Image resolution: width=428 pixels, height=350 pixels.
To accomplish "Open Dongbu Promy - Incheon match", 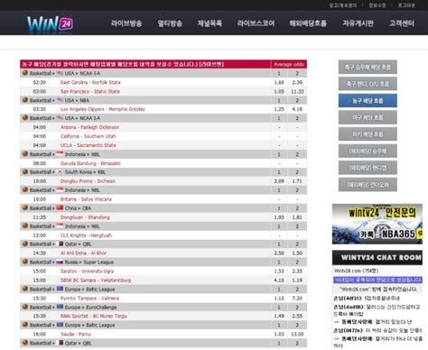I will [x=88, y=181].
